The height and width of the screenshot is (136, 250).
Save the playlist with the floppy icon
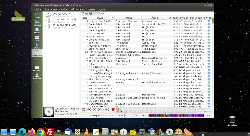[91, 13]
